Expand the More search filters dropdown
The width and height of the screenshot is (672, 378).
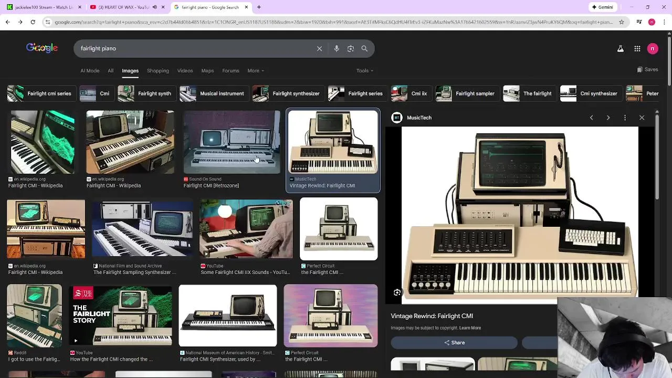256,70
